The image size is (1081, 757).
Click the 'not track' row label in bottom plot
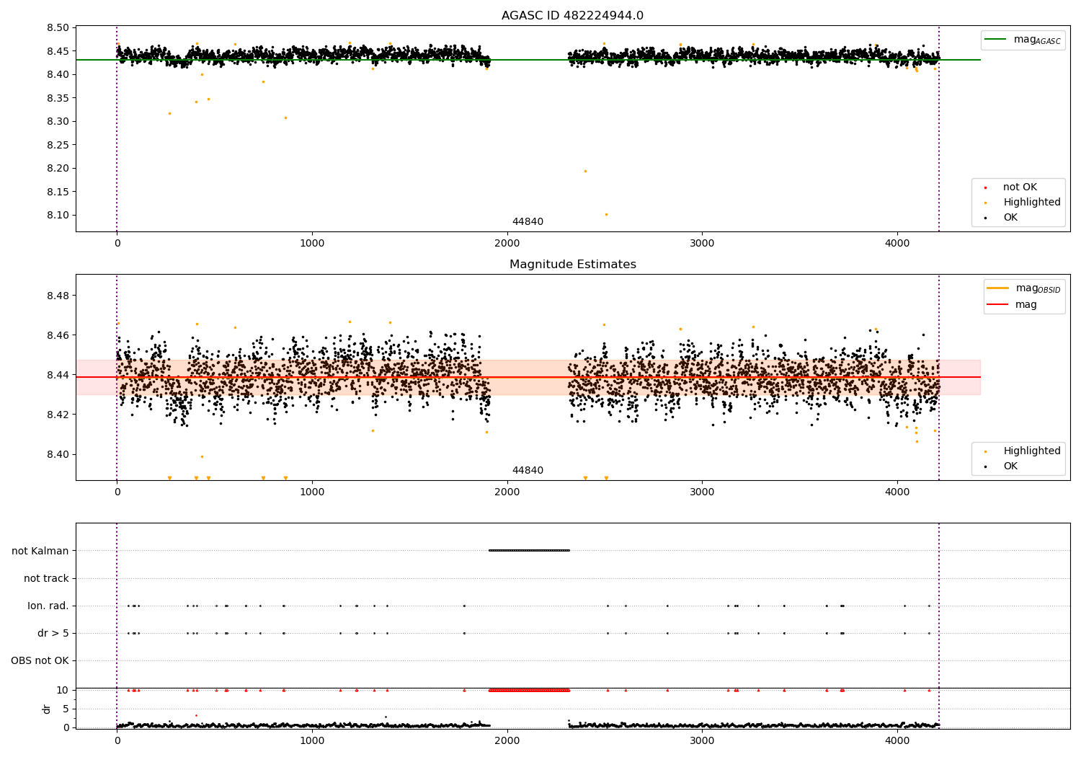click(x=46, y=579)
